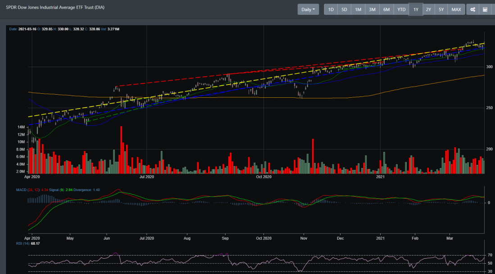495x274 pixels.
Task: Set the chart range to 3M
Action: coord(372,9)
